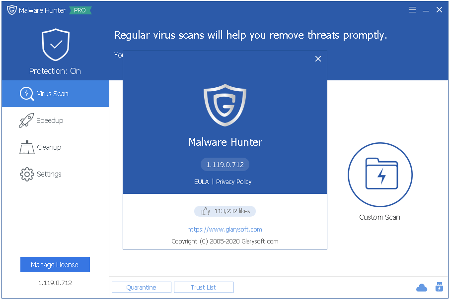Click the PRO badge in title bar
Screen dimensions: 450x300
[x=80, y=10]
